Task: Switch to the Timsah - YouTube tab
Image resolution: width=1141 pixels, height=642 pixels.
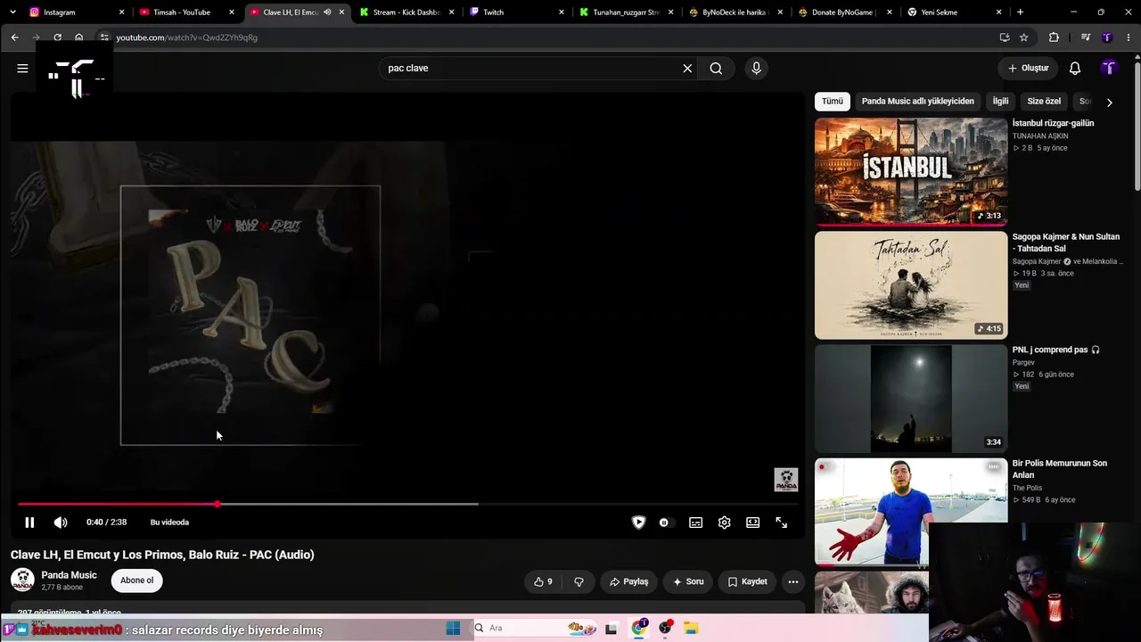Action: (x=186, y=12)
